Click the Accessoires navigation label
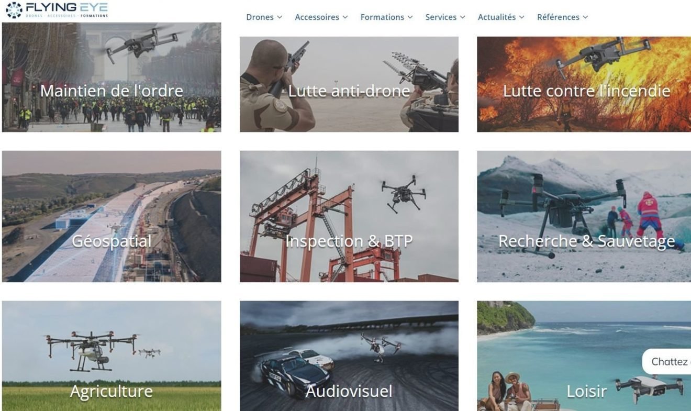 click(x=317, y=17)
